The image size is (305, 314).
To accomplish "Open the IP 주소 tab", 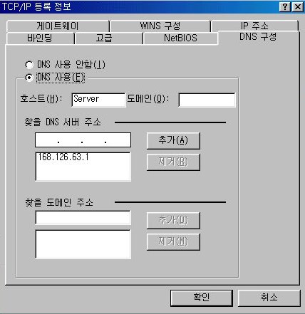I will tap(254, 26).
